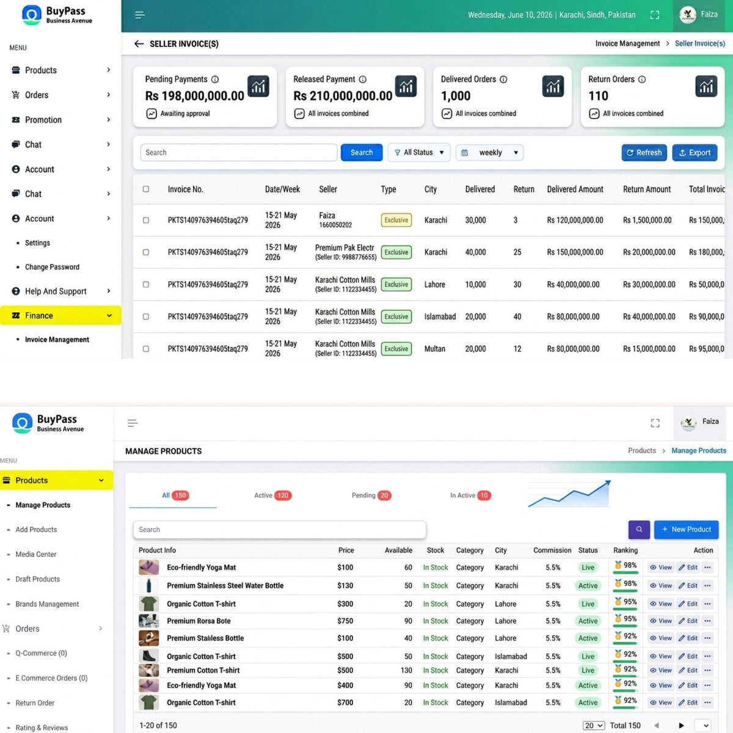Viewport: 733px width, 733px height.
Task: Switch to the Active 120 tab
Action: [x=272, y=495]
